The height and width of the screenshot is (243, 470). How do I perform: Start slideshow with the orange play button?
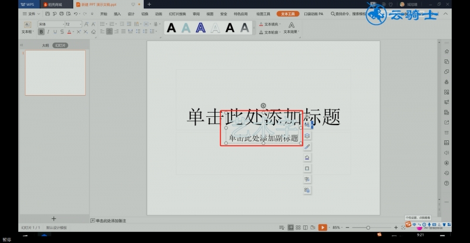[x=323, y=227]
